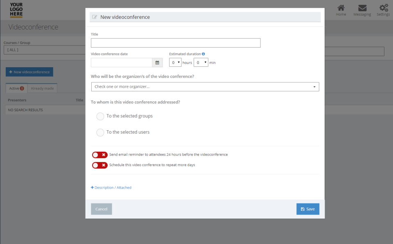Toggle schedule video conference to repeat

[100, 165]
